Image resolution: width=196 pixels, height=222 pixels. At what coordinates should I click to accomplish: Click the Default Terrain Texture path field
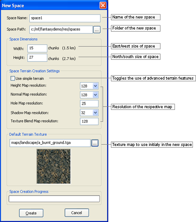coord(50,143)
